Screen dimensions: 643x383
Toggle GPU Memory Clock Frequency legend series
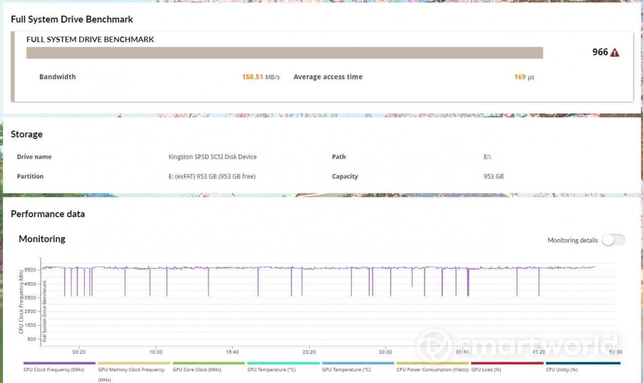coord(131,370)
